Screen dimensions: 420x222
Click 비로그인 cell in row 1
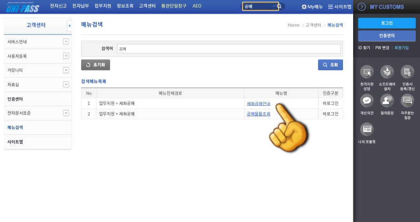331,104
